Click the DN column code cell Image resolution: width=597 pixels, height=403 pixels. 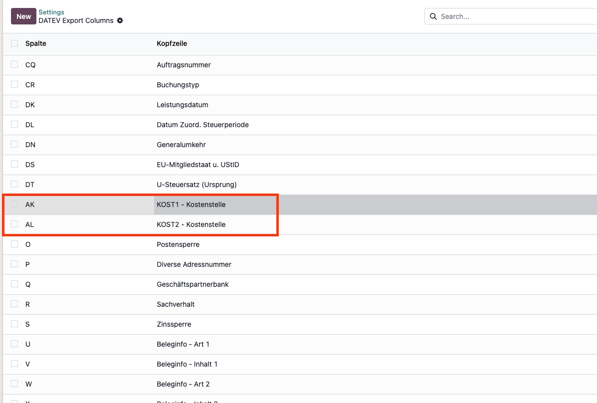pyautogui.click(x=30, y=145)
